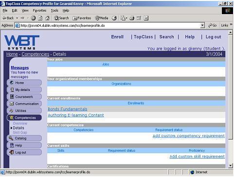235x177 pixels.
Task: Stop page loading with the Stop icon
Action: pyautogui.click(x=33, y=18)
